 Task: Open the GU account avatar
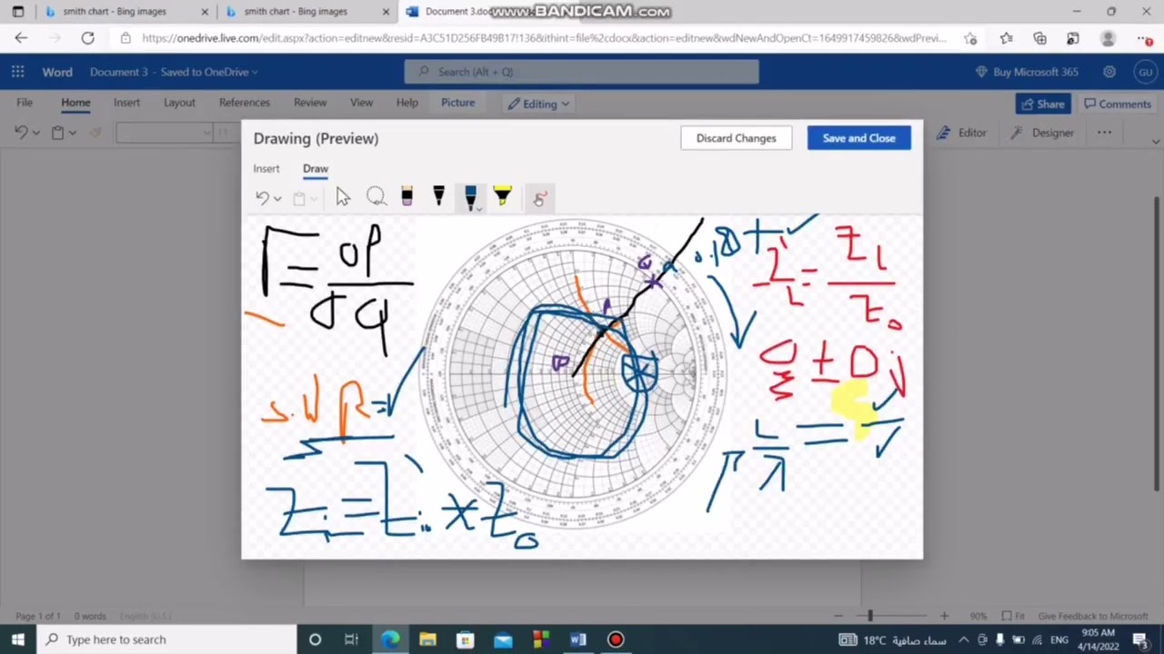tap(1144, 72)
